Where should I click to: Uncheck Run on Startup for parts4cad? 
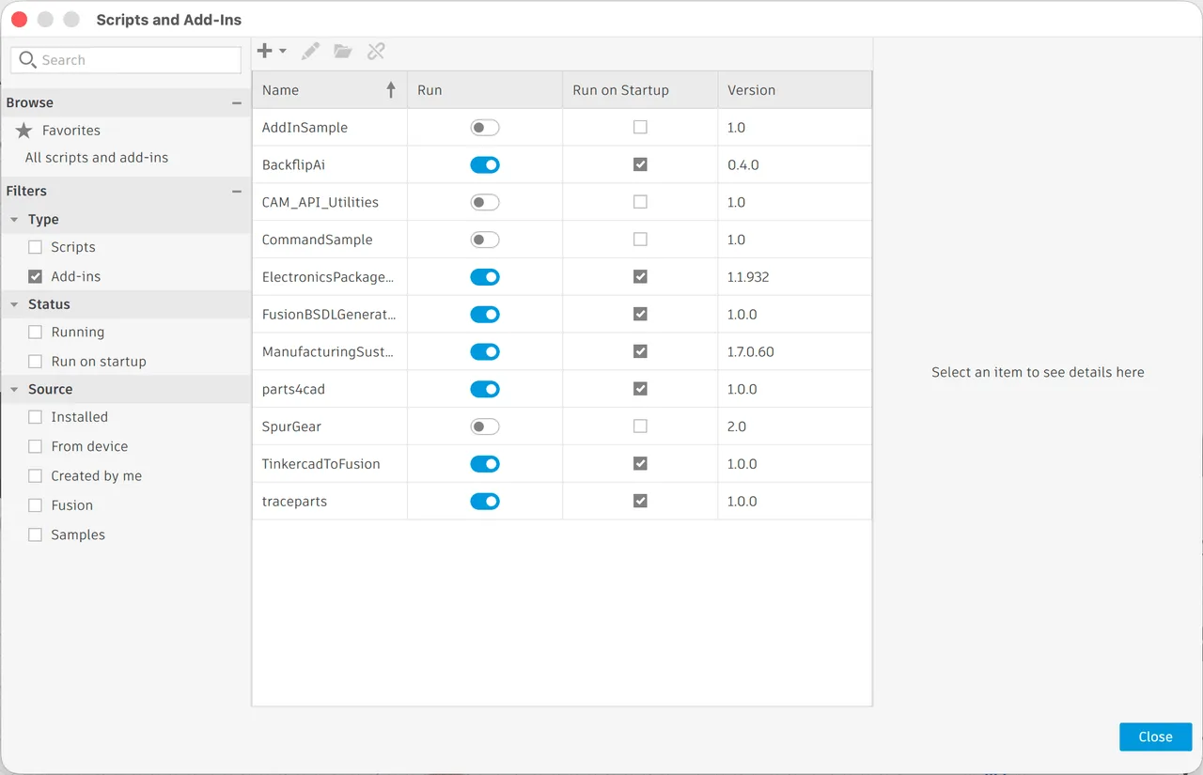point(640,389)
